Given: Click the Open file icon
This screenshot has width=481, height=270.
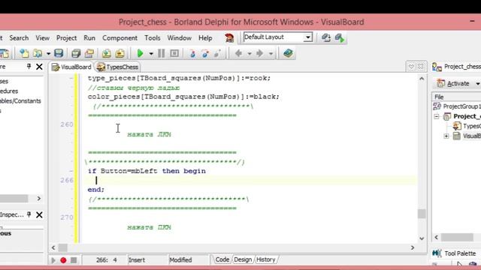Looking at the screenshot, I should click(x=38, y=53).
